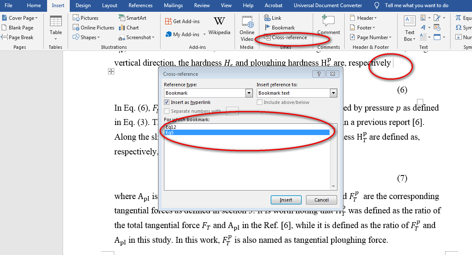Select the Eq12 bookmark
Screen dimensions: 472x255
point(247,127)
